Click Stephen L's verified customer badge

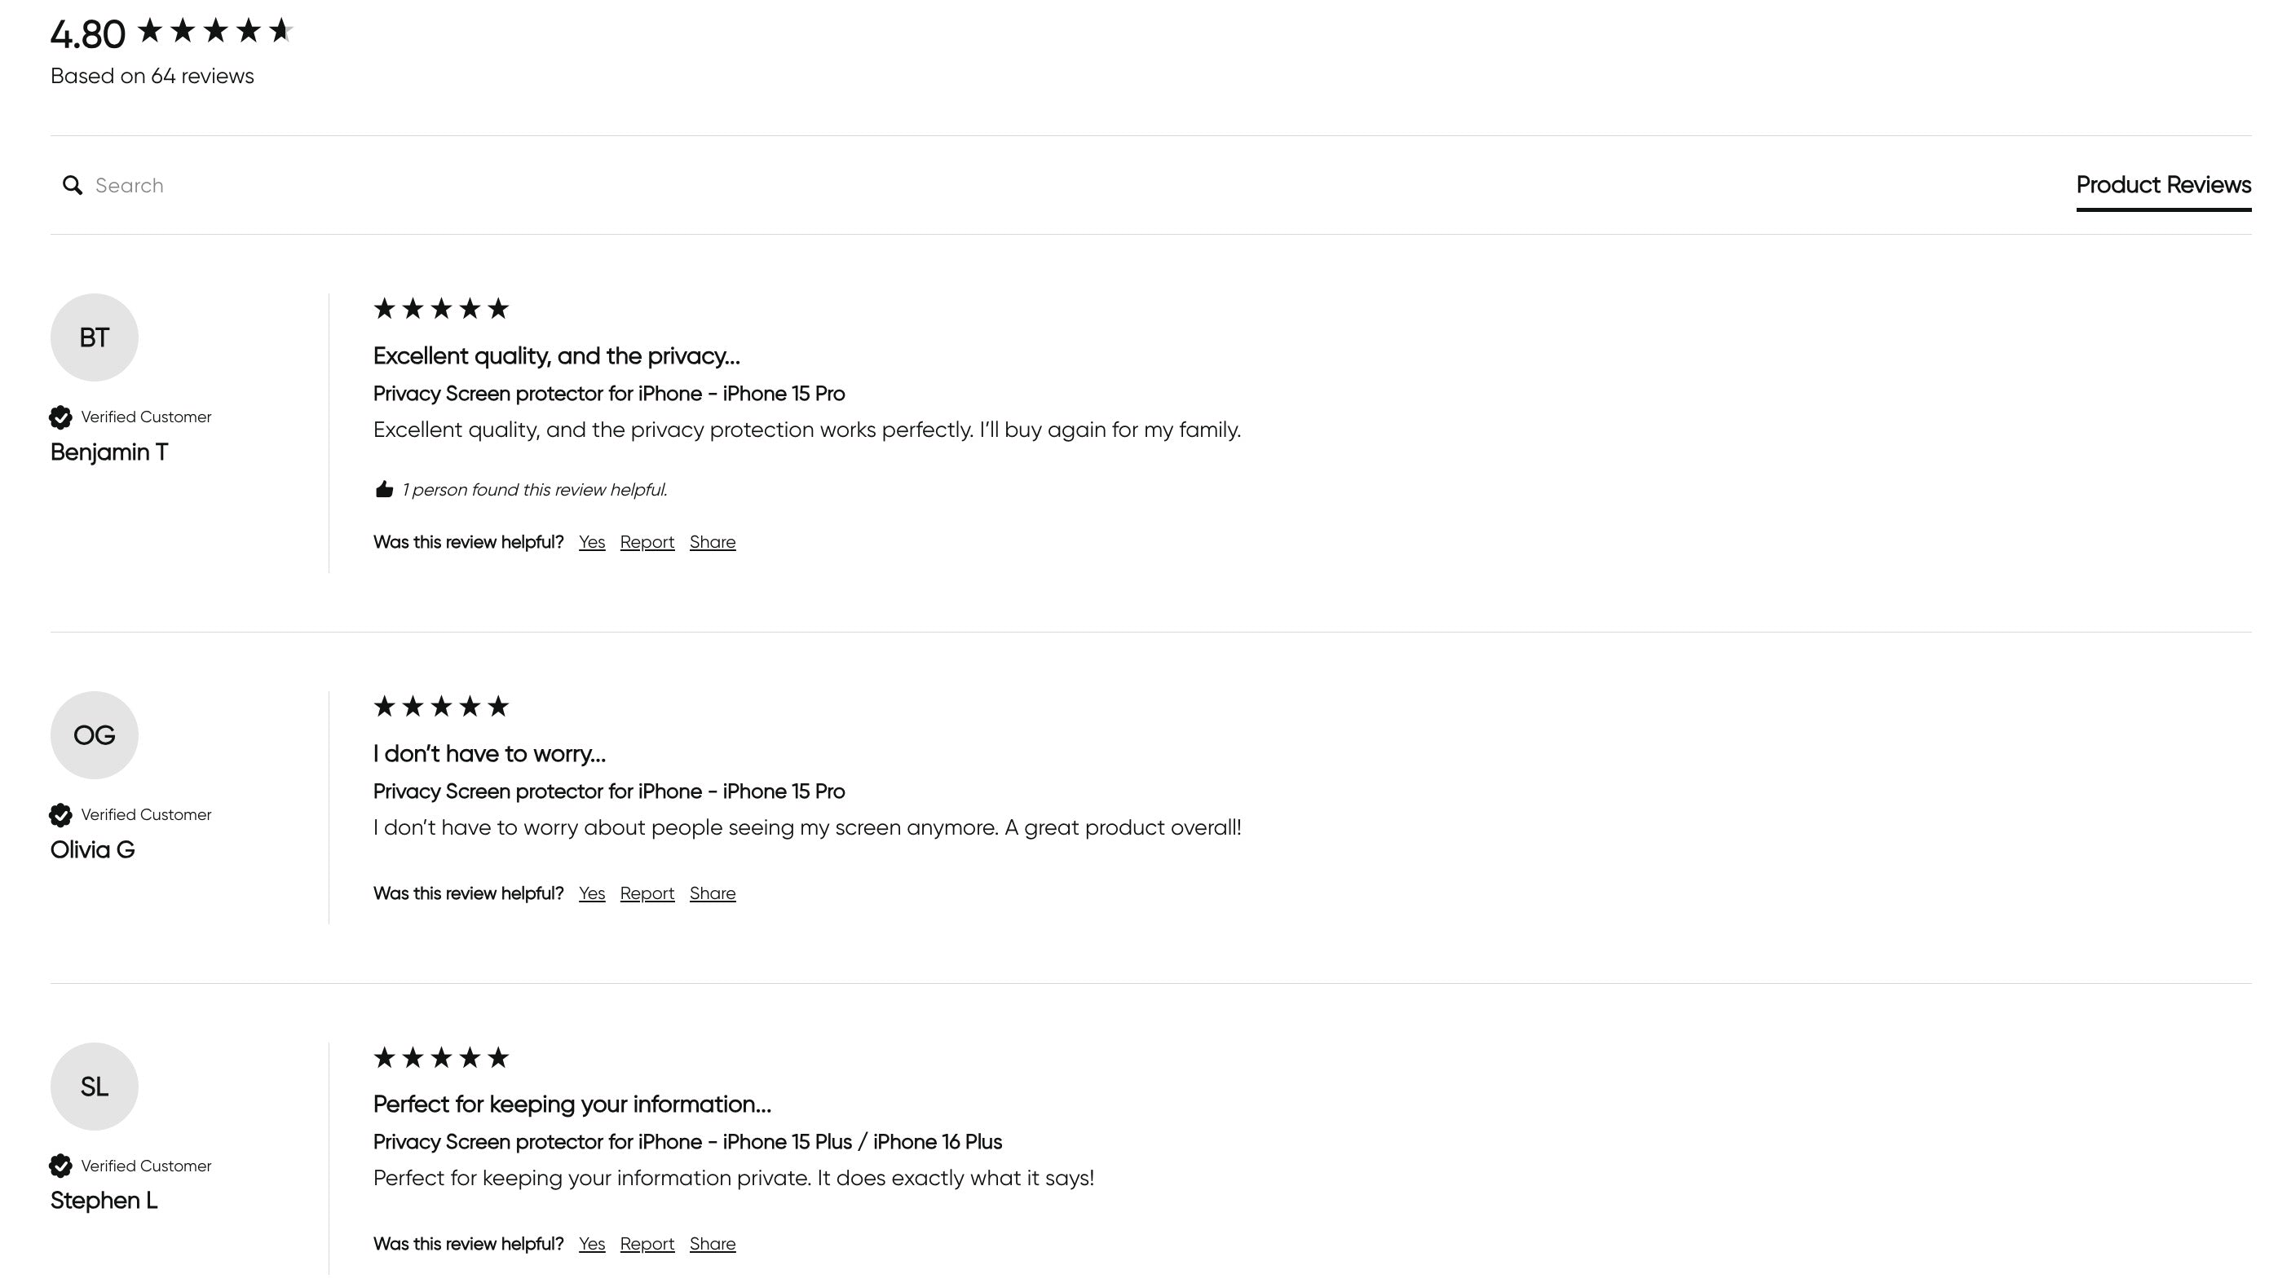[60, 1166]
